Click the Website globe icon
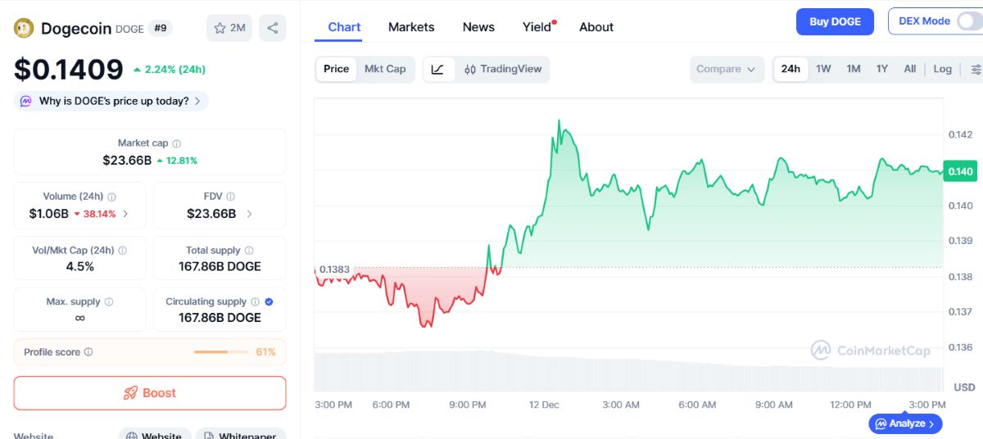Screen dimensions: 983x439 tap(132, 437)
